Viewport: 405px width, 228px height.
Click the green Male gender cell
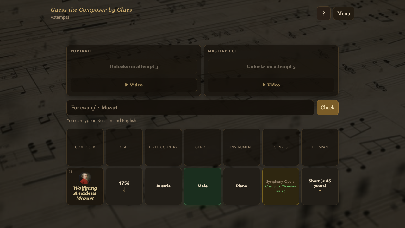click(x=202, y=186)
